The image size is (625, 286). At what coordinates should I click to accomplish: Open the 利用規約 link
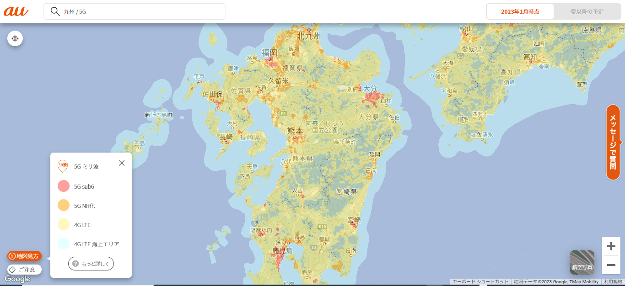(613, 282)
